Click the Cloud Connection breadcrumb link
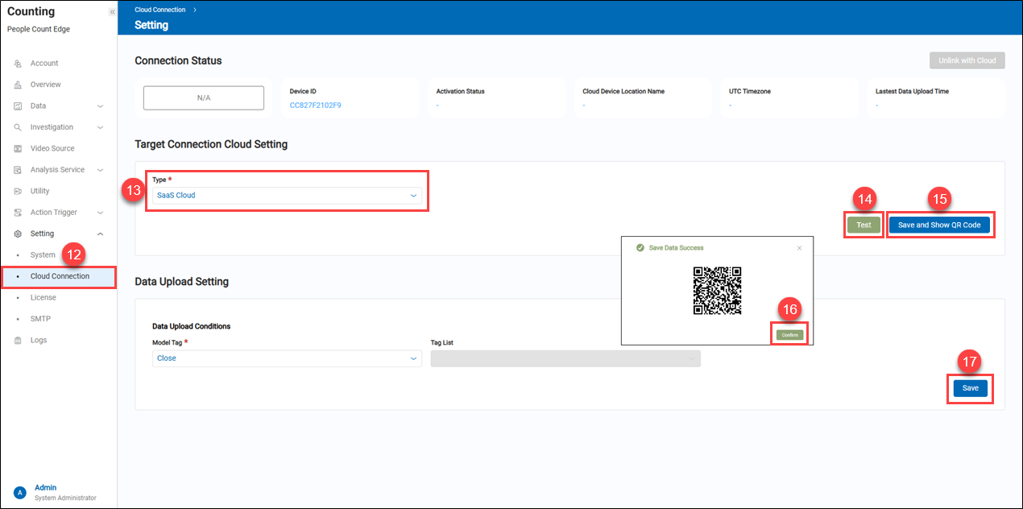Screen dimensions: 1023x509 pyautogui.click(x=159, y=10)
